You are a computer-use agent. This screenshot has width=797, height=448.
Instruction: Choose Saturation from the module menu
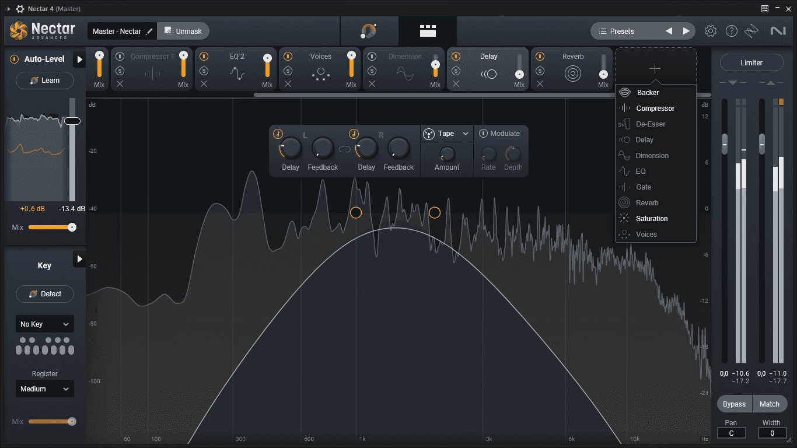(656, 219)
